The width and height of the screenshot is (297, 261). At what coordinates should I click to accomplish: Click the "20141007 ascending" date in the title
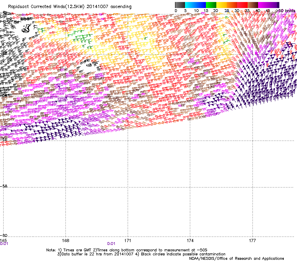pyautogui.click(x=109, y=7)
